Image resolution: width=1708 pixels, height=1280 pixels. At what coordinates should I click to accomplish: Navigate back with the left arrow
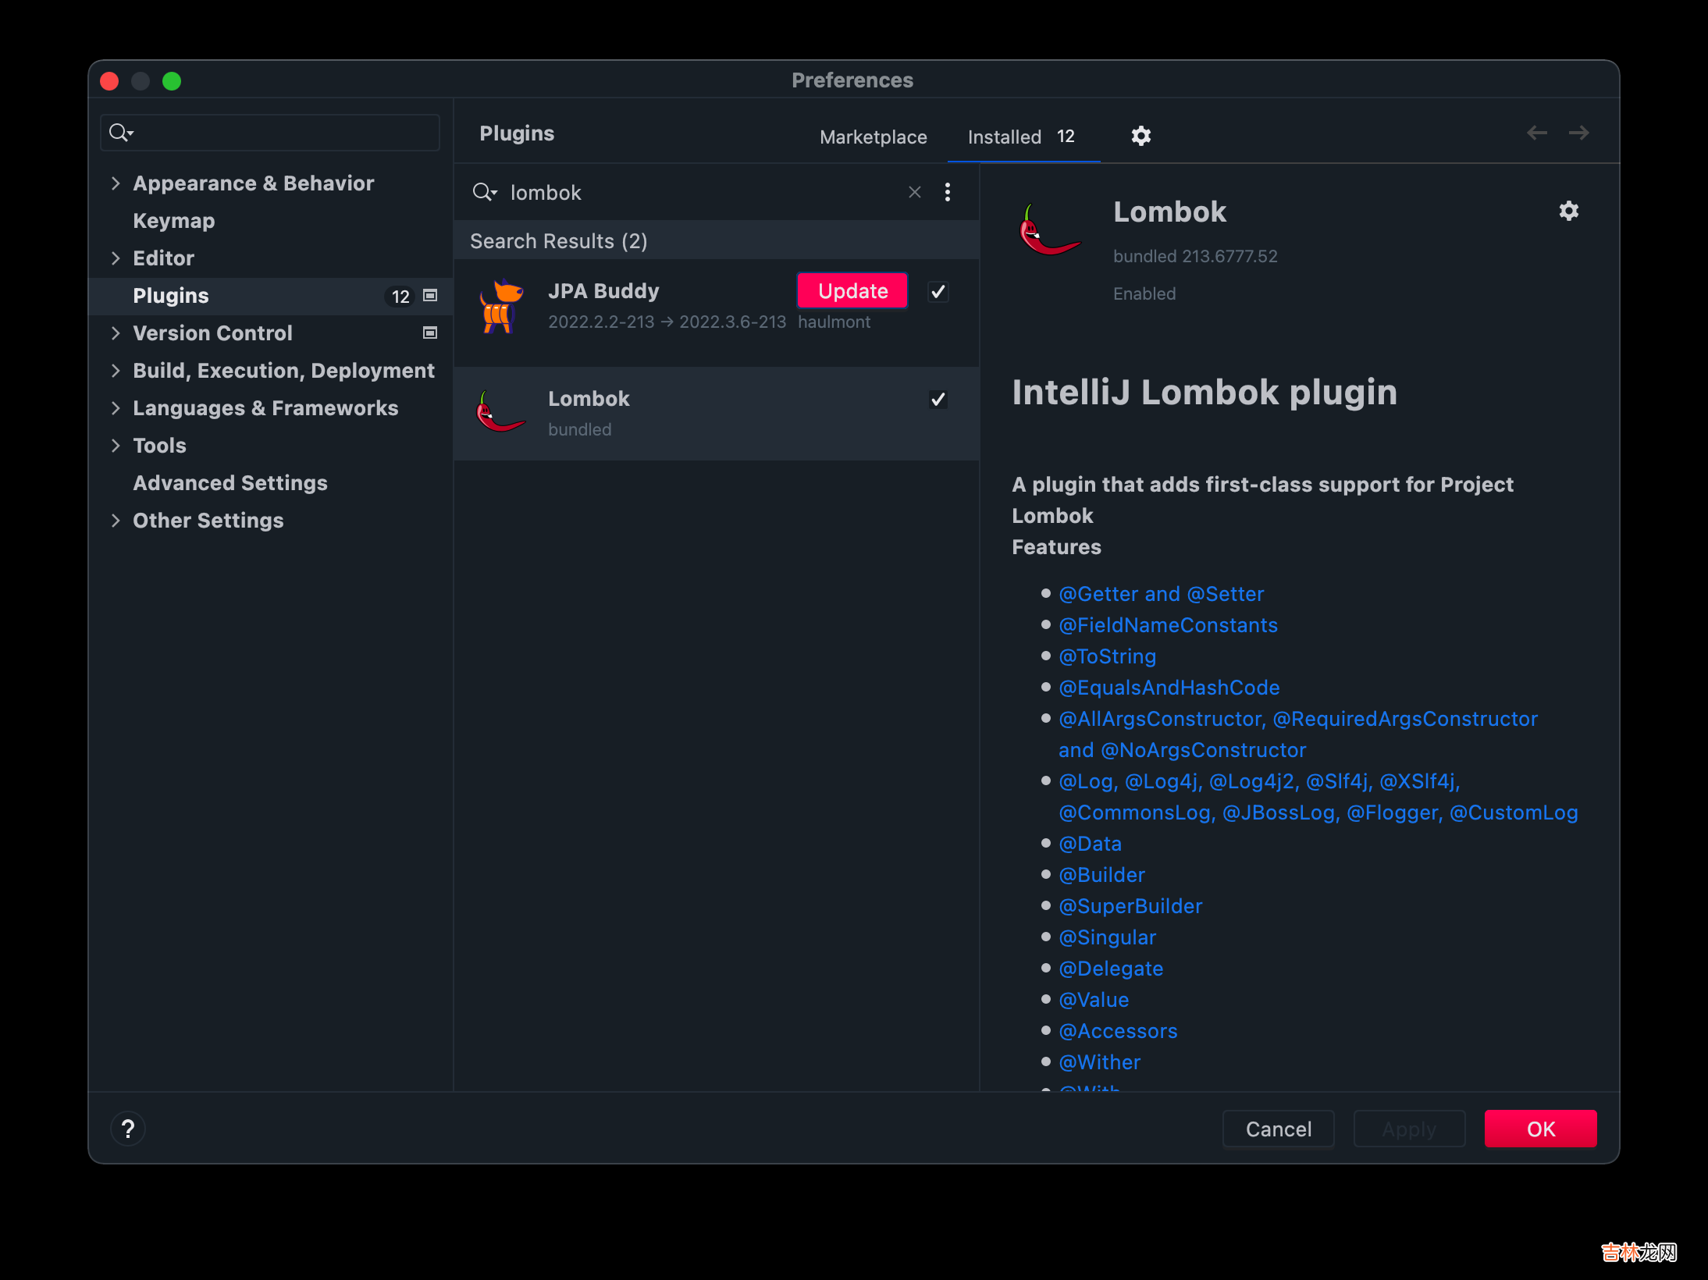1536,133
